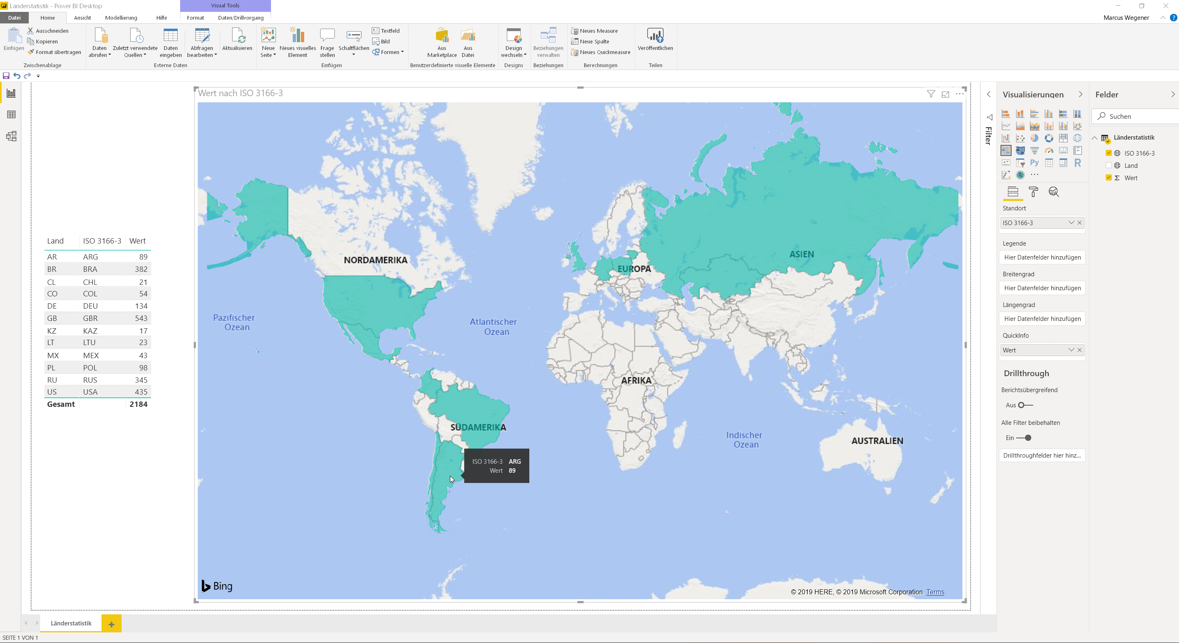Open Neue Seite dropdown
This screenshot has height=643, width=1179.
pyautogui.click(x=268, y=43)
